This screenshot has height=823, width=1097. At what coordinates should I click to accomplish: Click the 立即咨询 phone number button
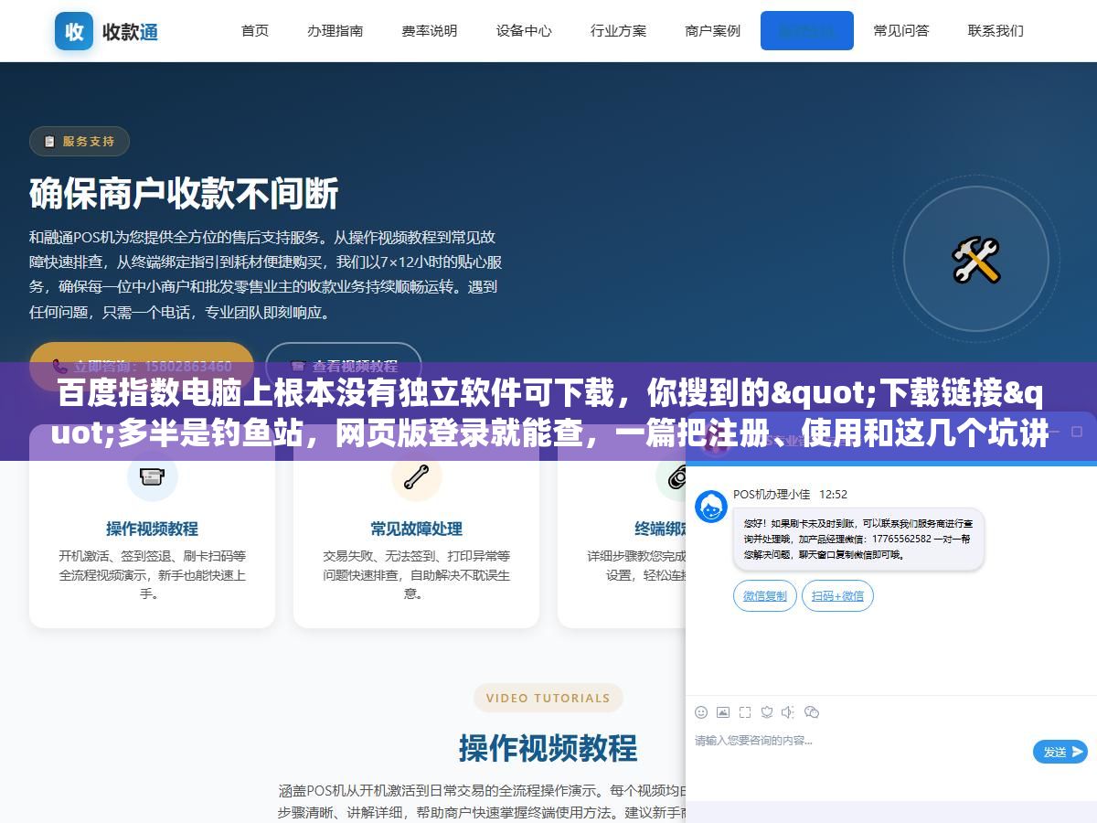pos(142,366)
